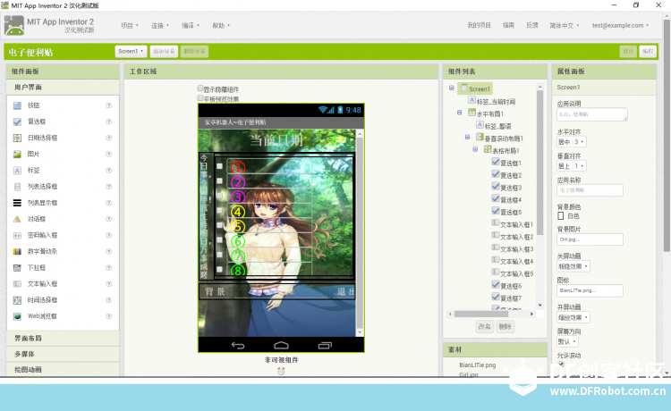Check the box next to yellow number 5 in the preview
The image size is (671, 411).
(219, 225)
